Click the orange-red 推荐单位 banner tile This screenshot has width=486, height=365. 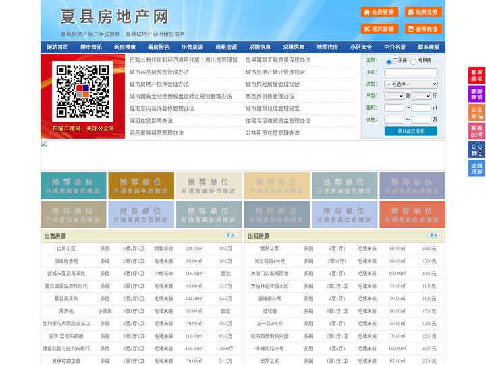[412, 214]
